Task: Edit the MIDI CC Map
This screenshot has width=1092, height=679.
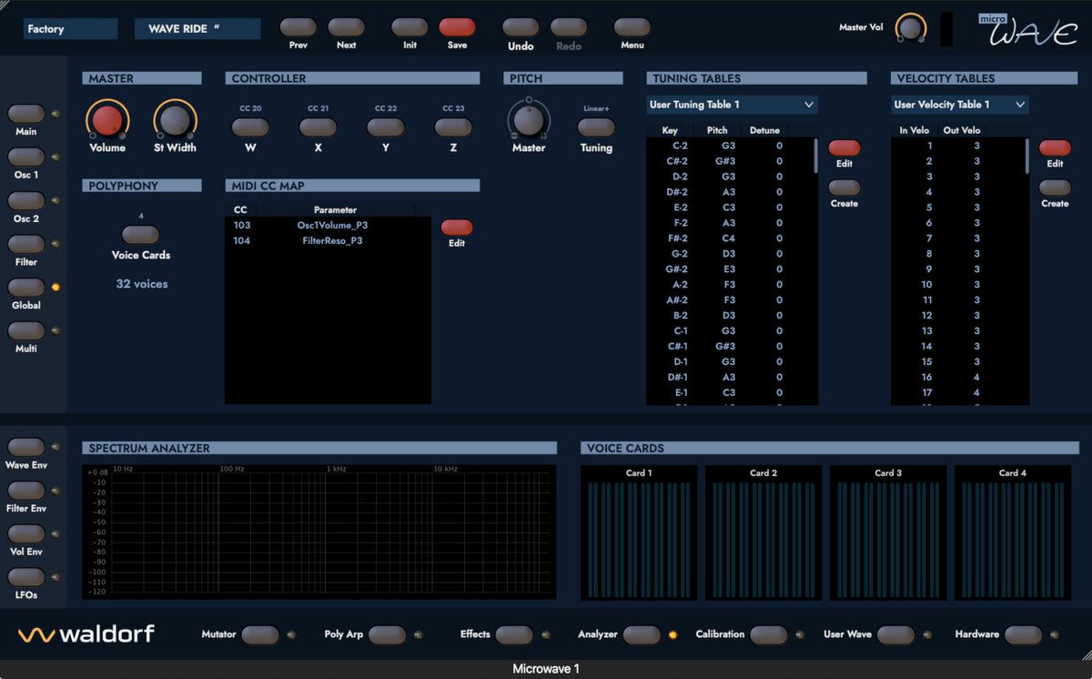Action: (457, 228)
